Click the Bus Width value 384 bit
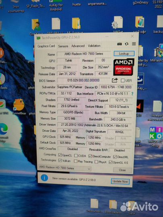 point(121,113)
